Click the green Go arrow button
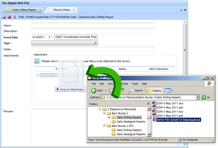The height and width of the screenshot is (148, 218). [x=204, y=97]
